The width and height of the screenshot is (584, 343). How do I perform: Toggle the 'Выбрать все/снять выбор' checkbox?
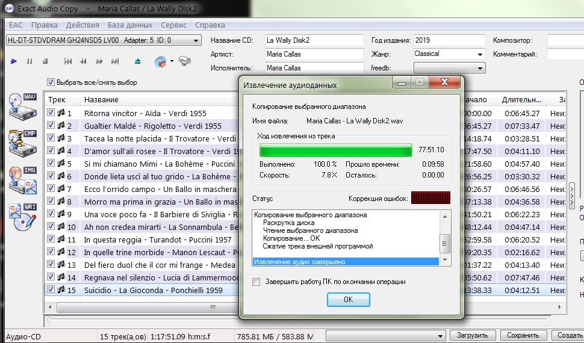[x=51, y=82]
